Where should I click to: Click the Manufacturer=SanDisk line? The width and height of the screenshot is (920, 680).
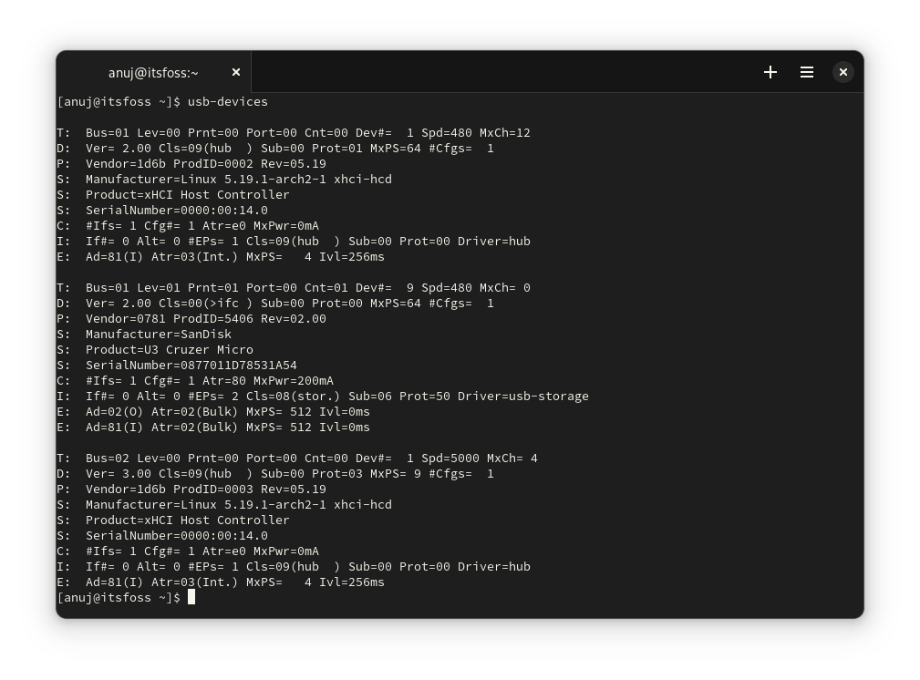pos(158,334)
